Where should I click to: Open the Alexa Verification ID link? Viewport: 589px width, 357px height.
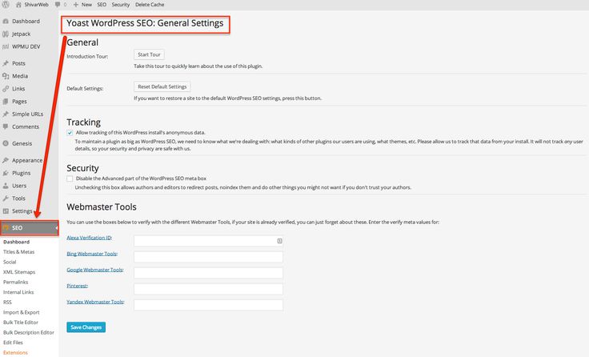pyautogui.click(x=89, y=238)
